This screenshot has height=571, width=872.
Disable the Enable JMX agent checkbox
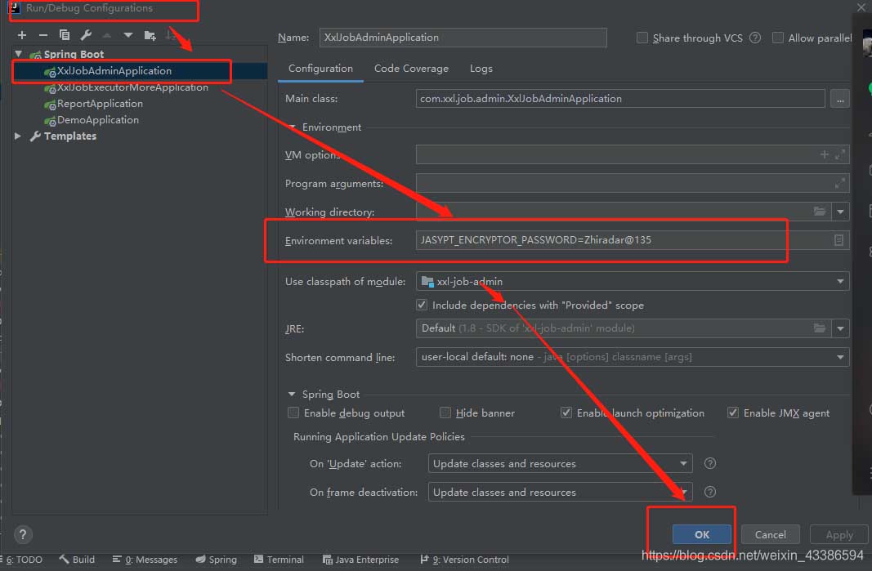tap(733, 413)
